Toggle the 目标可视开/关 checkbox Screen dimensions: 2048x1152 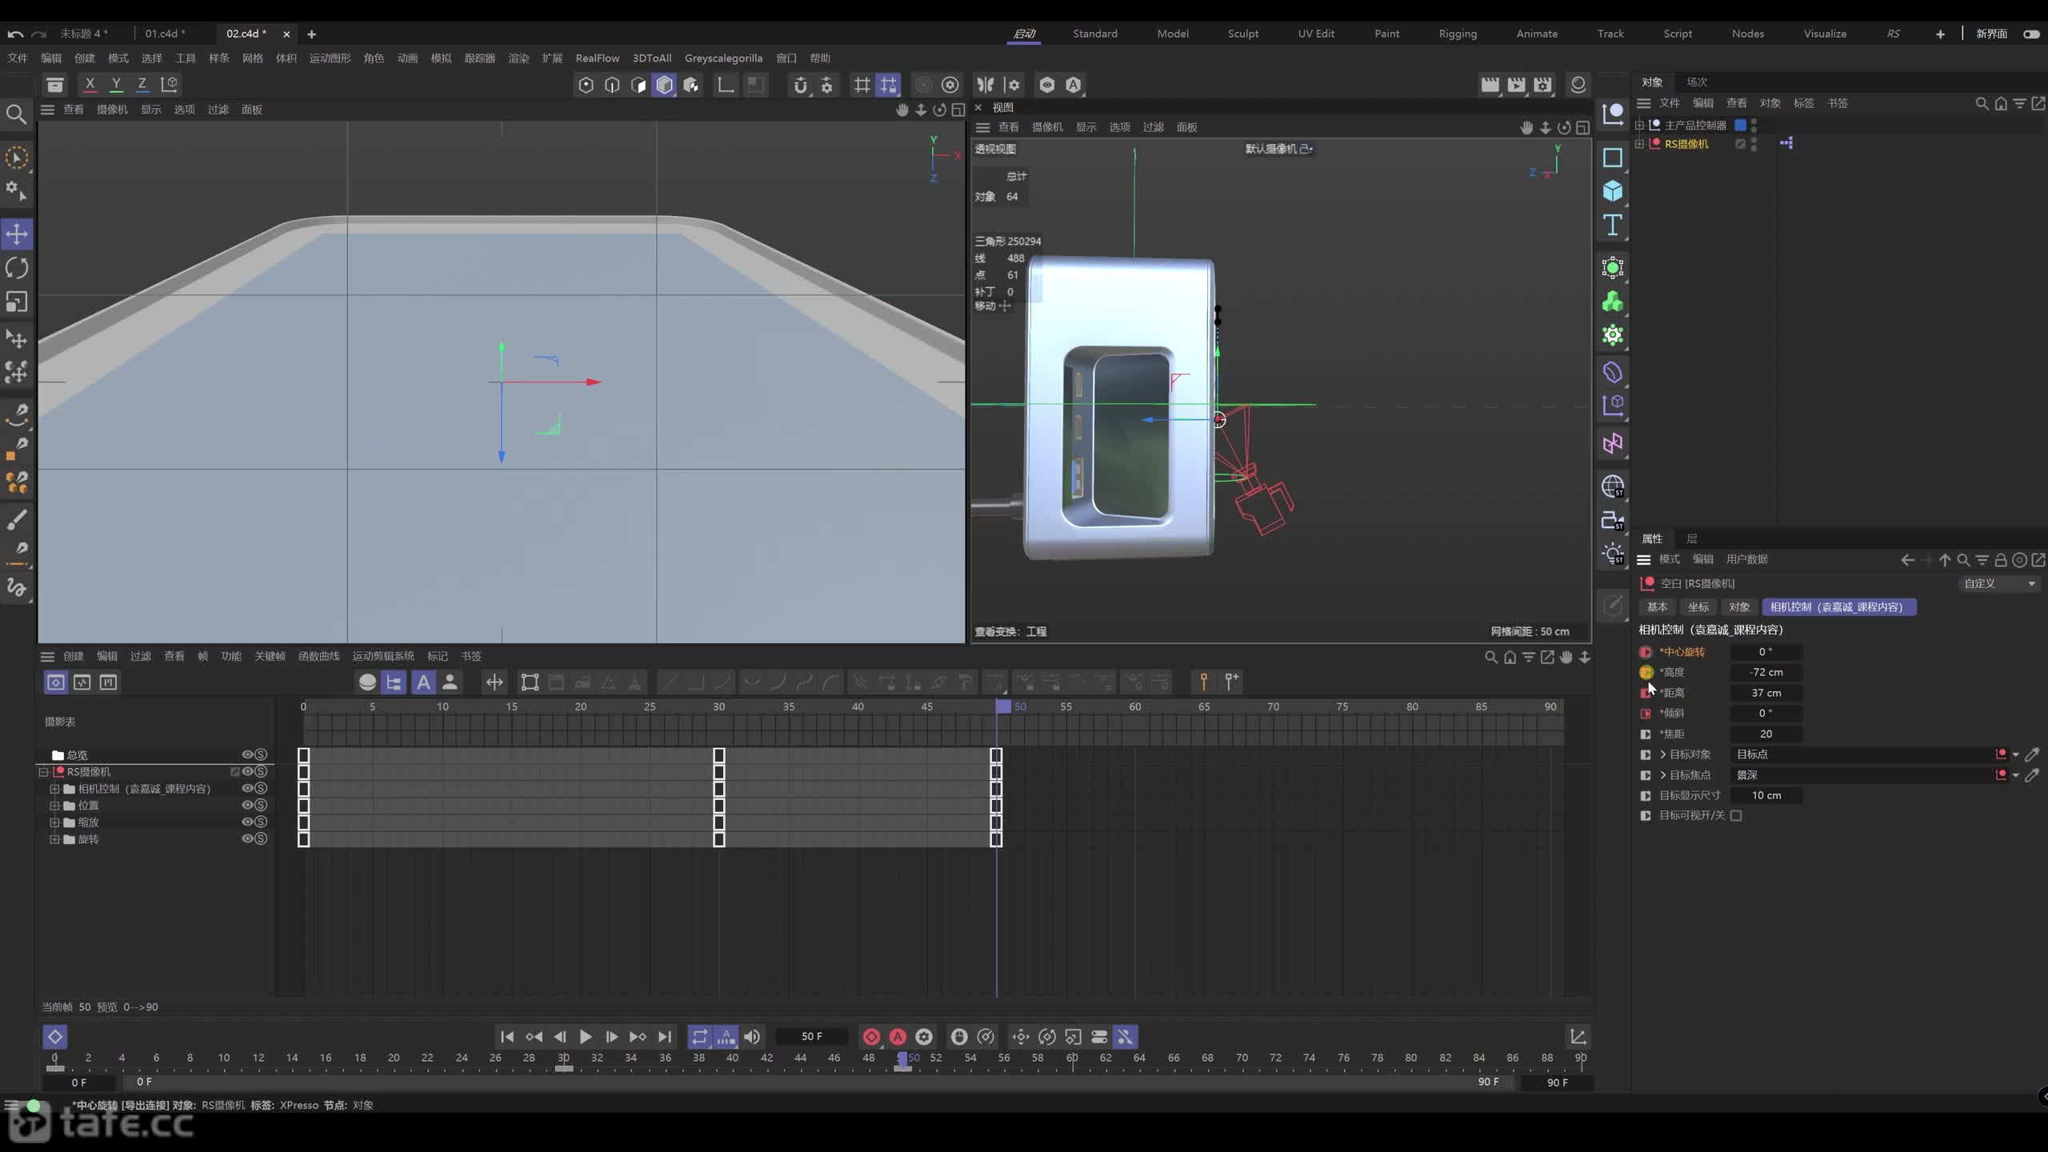[1736, 816]
